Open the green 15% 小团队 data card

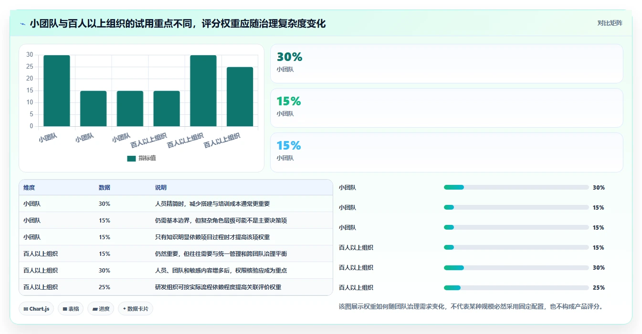[446, 108]
